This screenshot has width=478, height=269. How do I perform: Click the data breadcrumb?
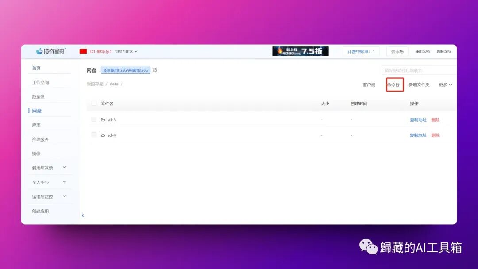[x=114, y=84]
